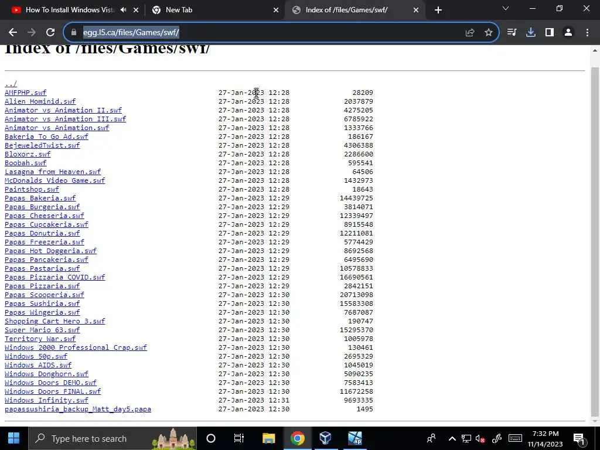Viewport: 600px width, 450px height.
Task: Open Animator vs Animation.swf link
Action: click(57, 128)
